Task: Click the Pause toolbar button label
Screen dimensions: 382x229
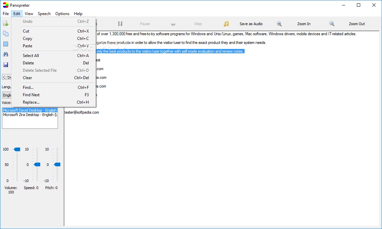Action: (145, 24)
